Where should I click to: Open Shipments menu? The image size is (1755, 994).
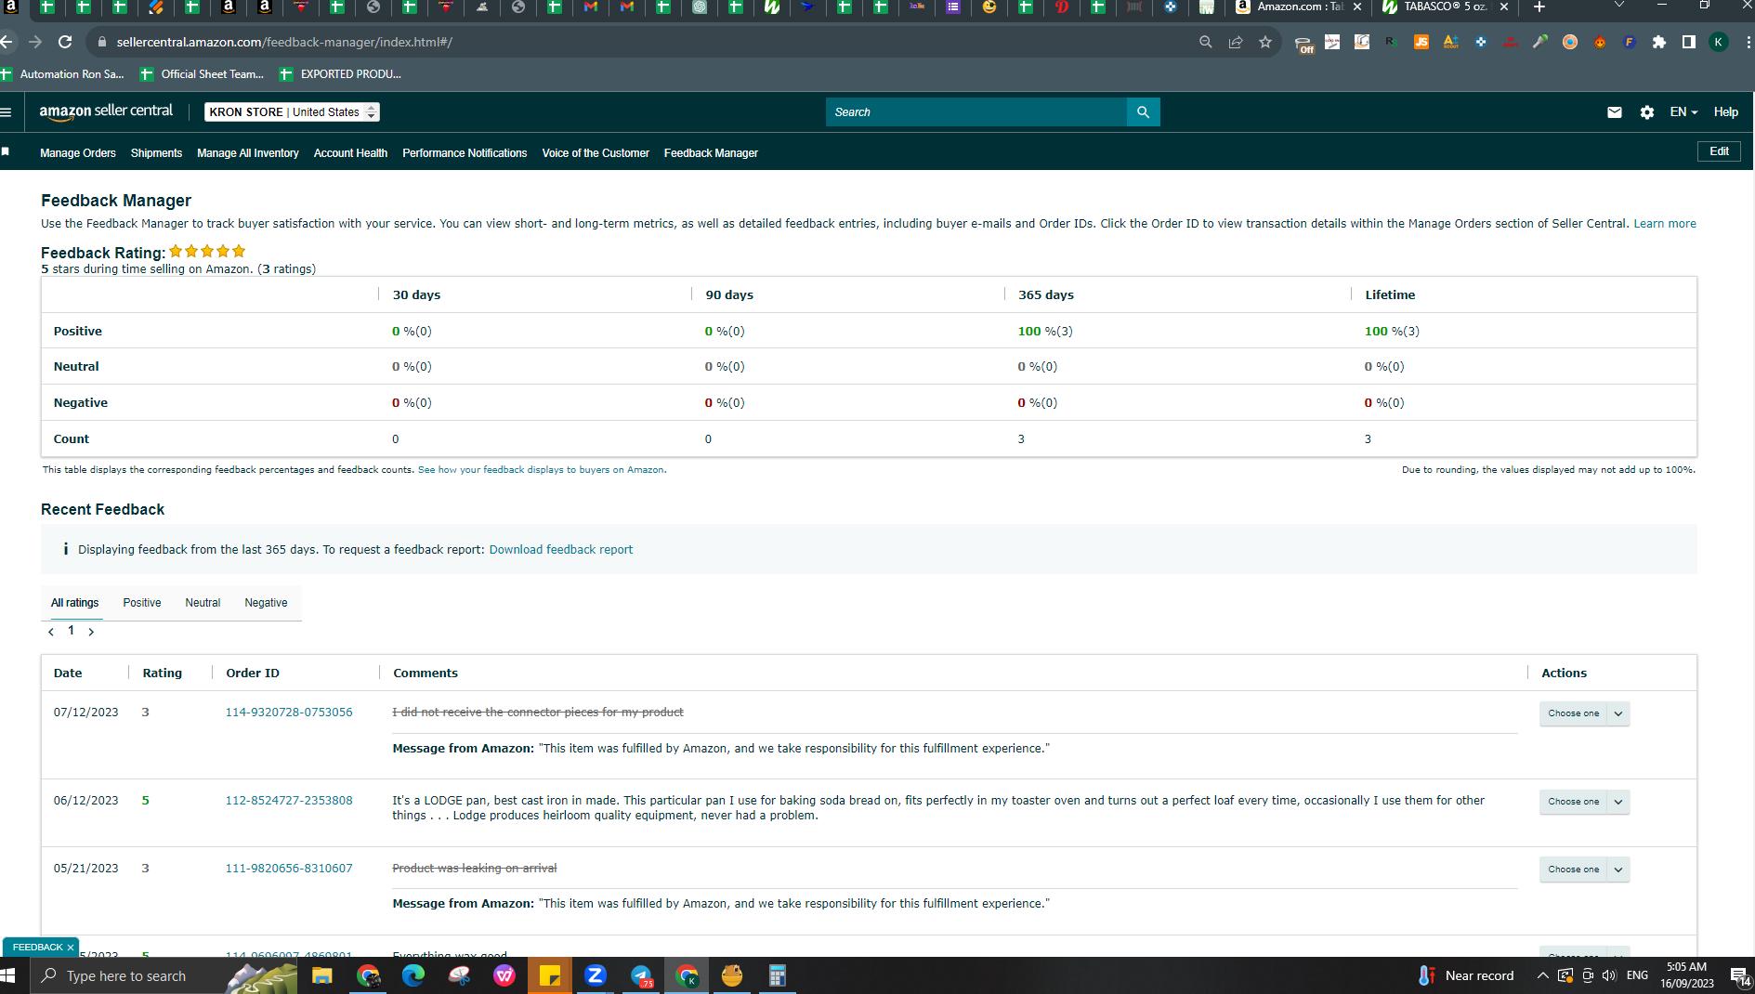pyautogui.click(x=156, y=153)
